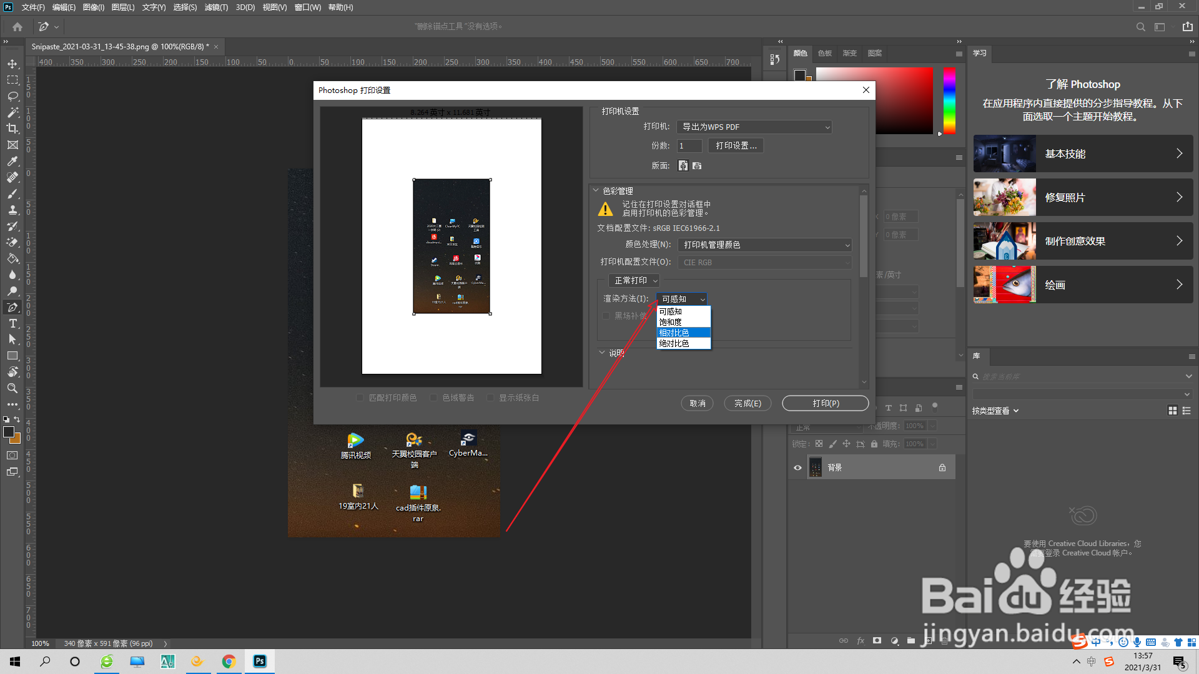Open the 颜色处理 dropdown
1199x674 pixels.
[764, 245]
